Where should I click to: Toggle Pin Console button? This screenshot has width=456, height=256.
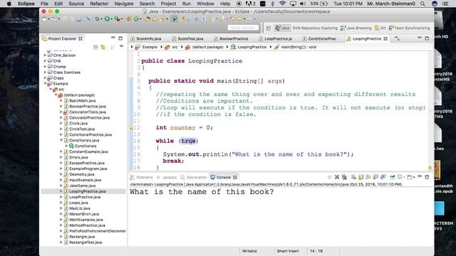coord(393,177)
